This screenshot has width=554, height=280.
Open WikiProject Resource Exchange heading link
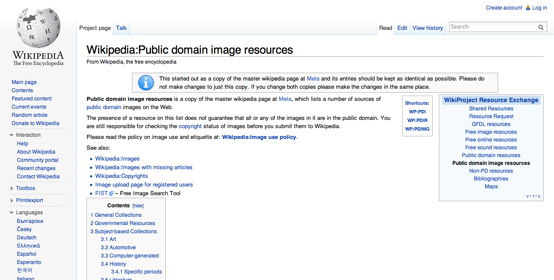coord(491,100)
